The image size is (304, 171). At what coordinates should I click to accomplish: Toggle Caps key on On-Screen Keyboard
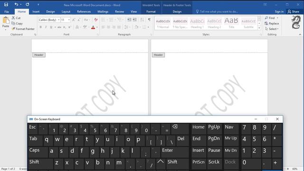click(38, 152)
